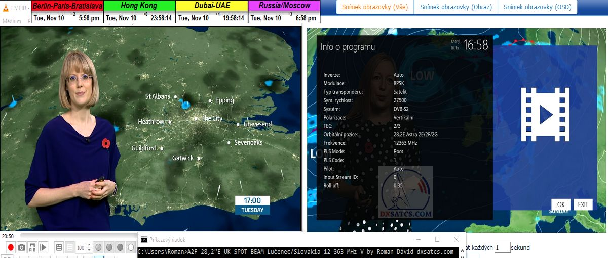The height and width of the screenshot is (258, 608).
Task: Maximize the Príkazový riadok window
Action: click(437, 239)
